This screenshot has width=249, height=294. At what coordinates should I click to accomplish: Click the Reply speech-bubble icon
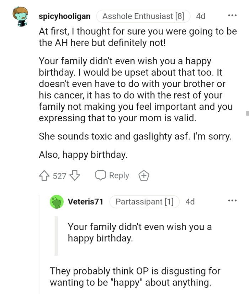point(101,175)
